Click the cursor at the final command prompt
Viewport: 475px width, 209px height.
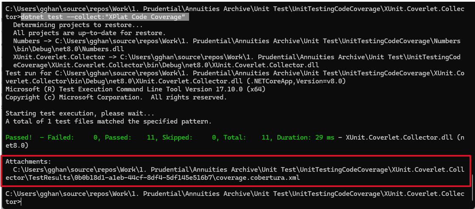pos(20,202)
